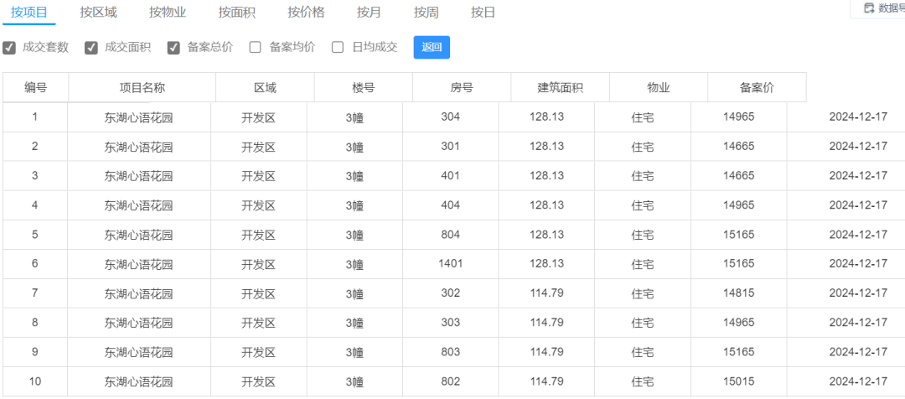Click the 建筑面积 column header

pos(561,87)
